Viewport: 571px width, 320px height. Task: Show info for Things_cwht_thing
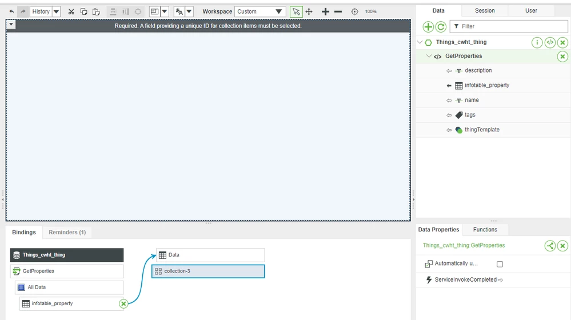click(537, 43)
